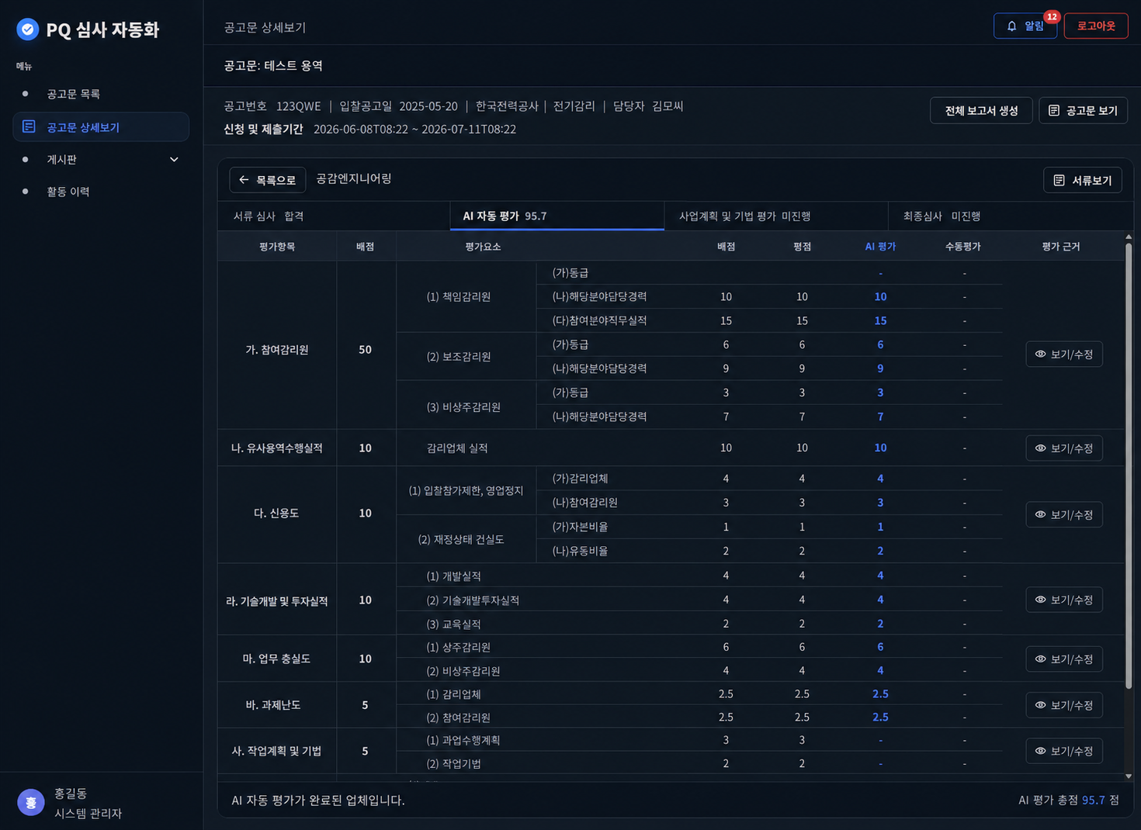Expand the 게시판 menu chevron
The height and width of the screenshot is (830, 1141).
pyautogui.click(x=174, y=160)
